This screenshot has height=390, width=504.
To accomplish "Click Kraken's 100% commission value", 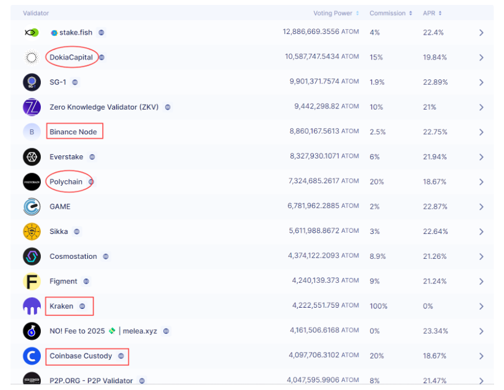I will [x=378, y=306].
